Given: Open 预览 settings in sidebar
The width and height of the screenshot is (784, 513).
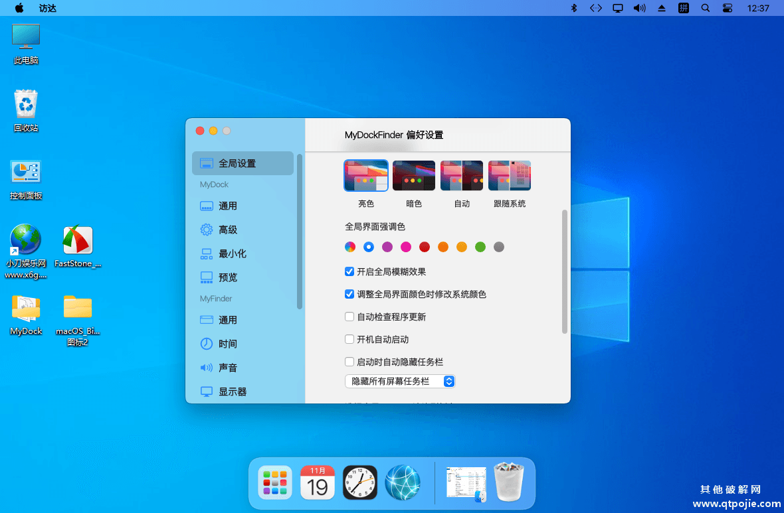Looking at the screenshot, I should point(243,277).
